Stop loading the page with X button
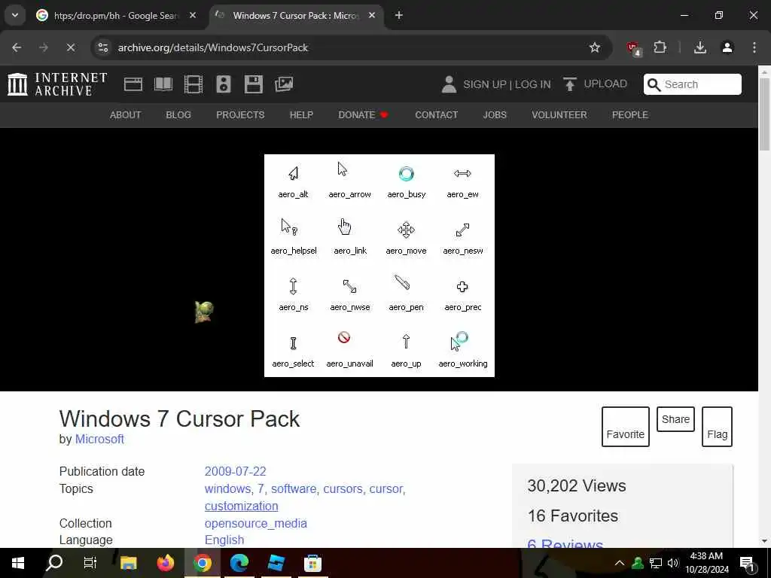771x578 pixels. click(x=70, y=47)
